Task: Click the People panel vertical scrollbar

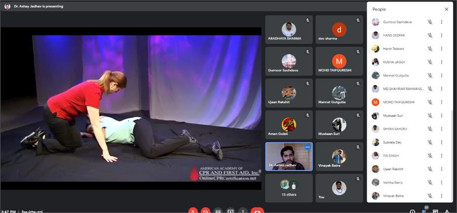Action: pos(452,152)
